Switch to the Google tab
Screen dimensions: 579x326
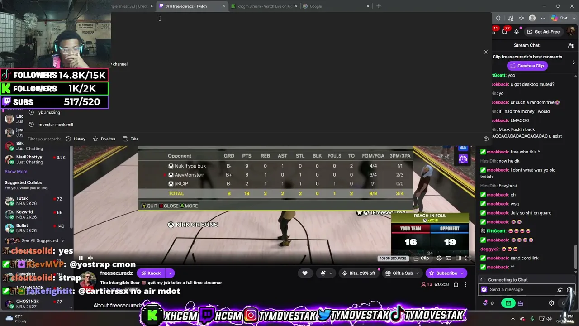coord(336,6)
